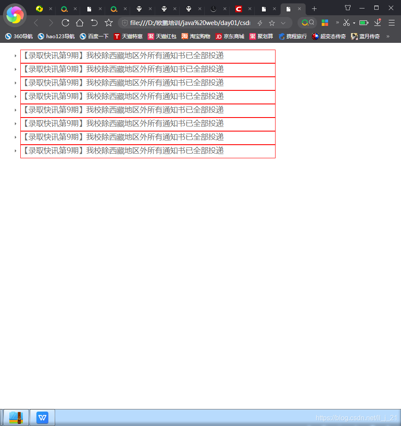401x426 pixels.
Task: Close the clock icon tab
Action: [x=225, y=9]
